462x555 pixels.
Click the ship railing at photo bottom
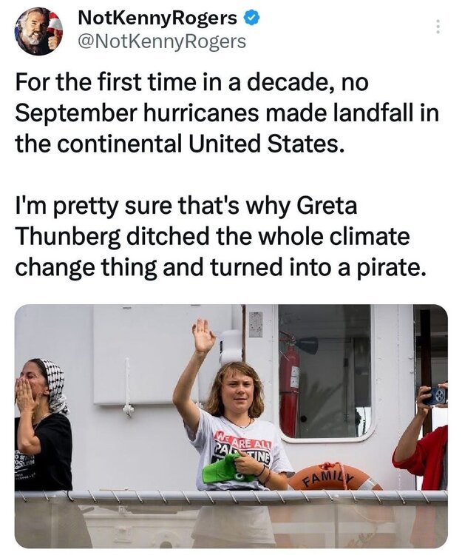click(x=231, y=497)
